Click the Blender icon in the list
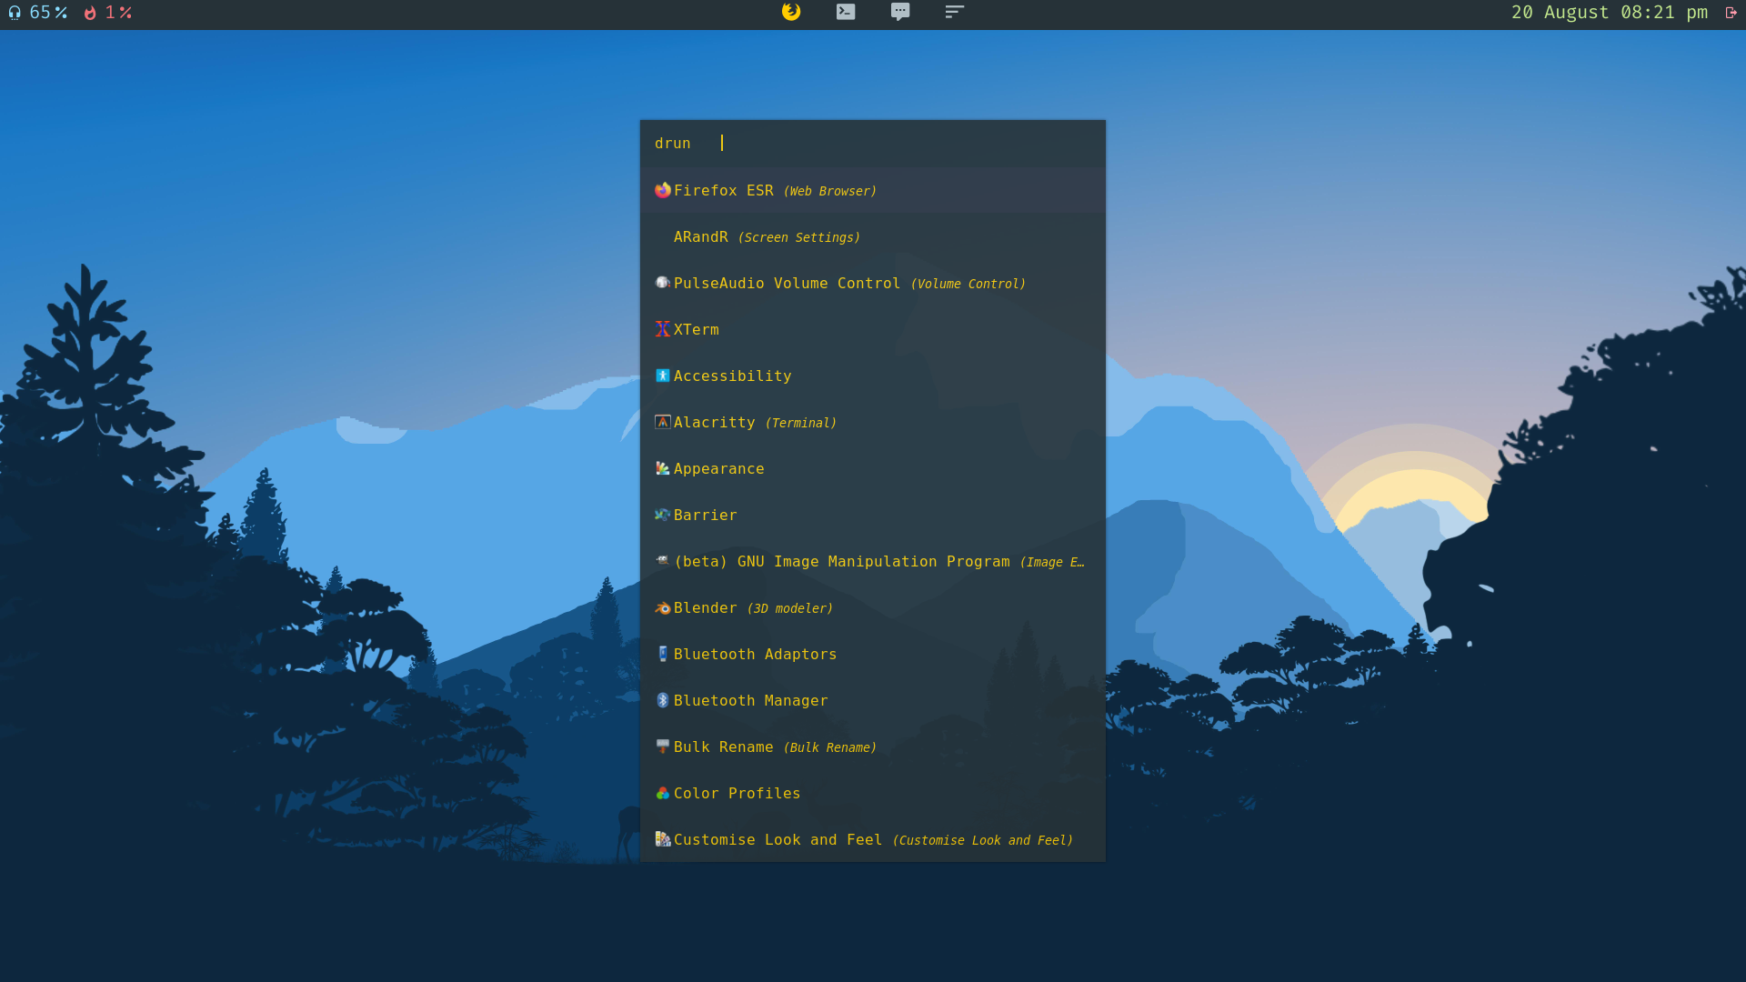 click(663, 608)
